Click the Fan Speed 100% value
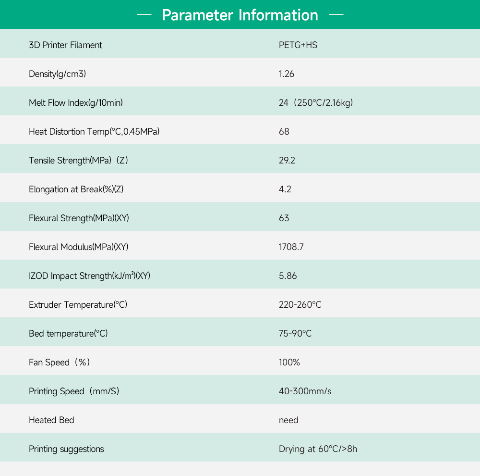480x476 pixels. [x=289, y=362]
